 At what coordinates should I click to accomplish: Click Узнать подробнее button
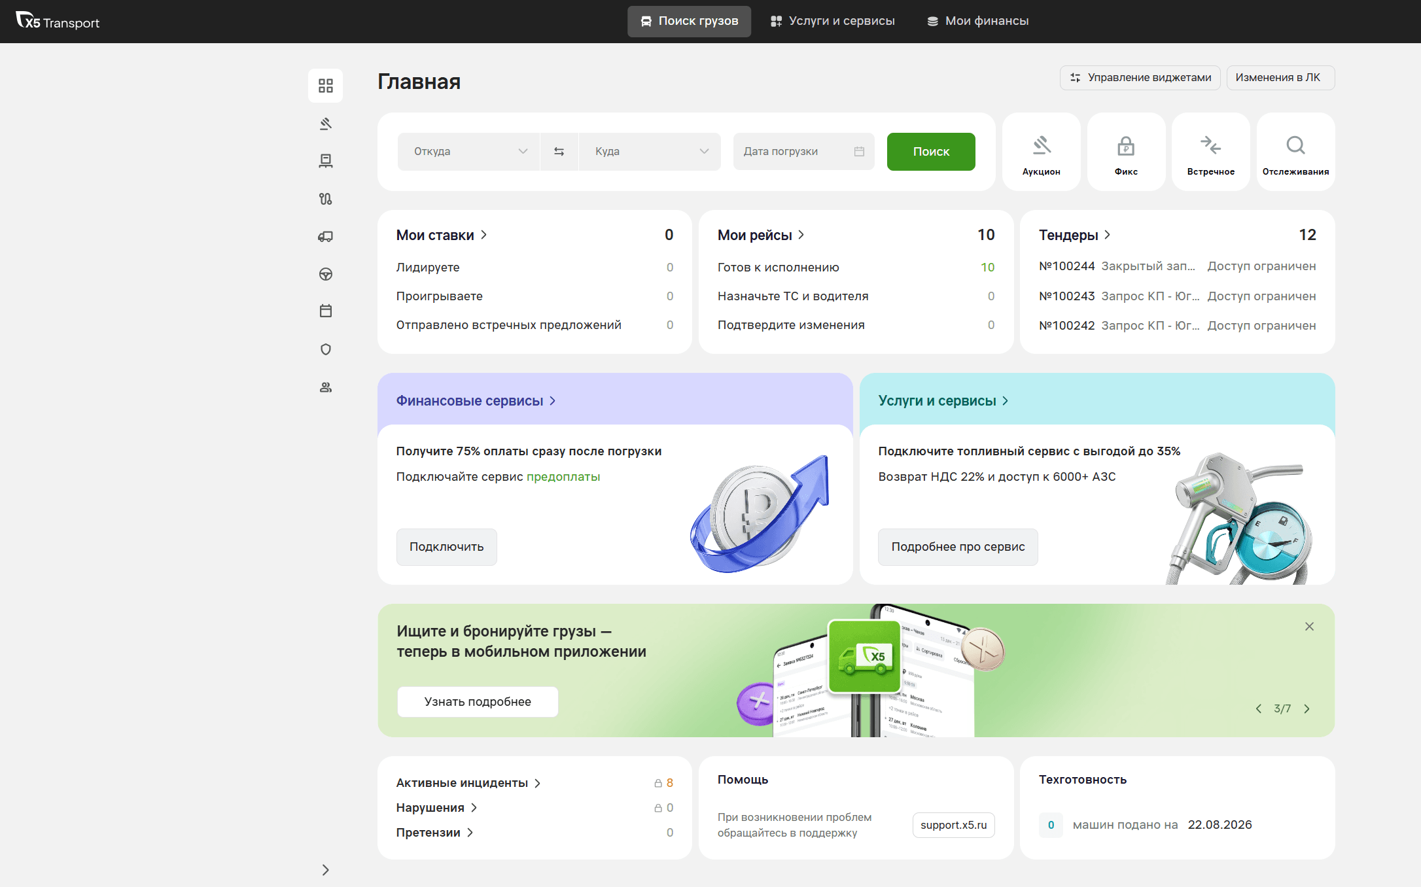478,702
